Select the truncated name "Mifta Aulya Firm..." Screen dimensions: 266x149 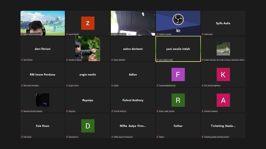[133, 126]
